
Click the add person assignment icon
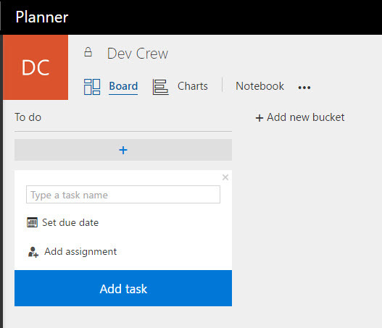coord(33,252)
